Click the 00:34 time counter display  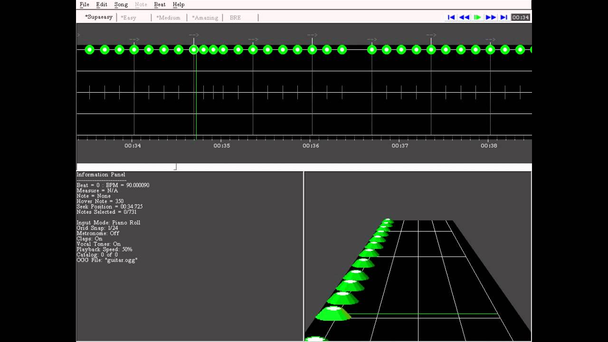pyautogui.click(x=521, y=18)
